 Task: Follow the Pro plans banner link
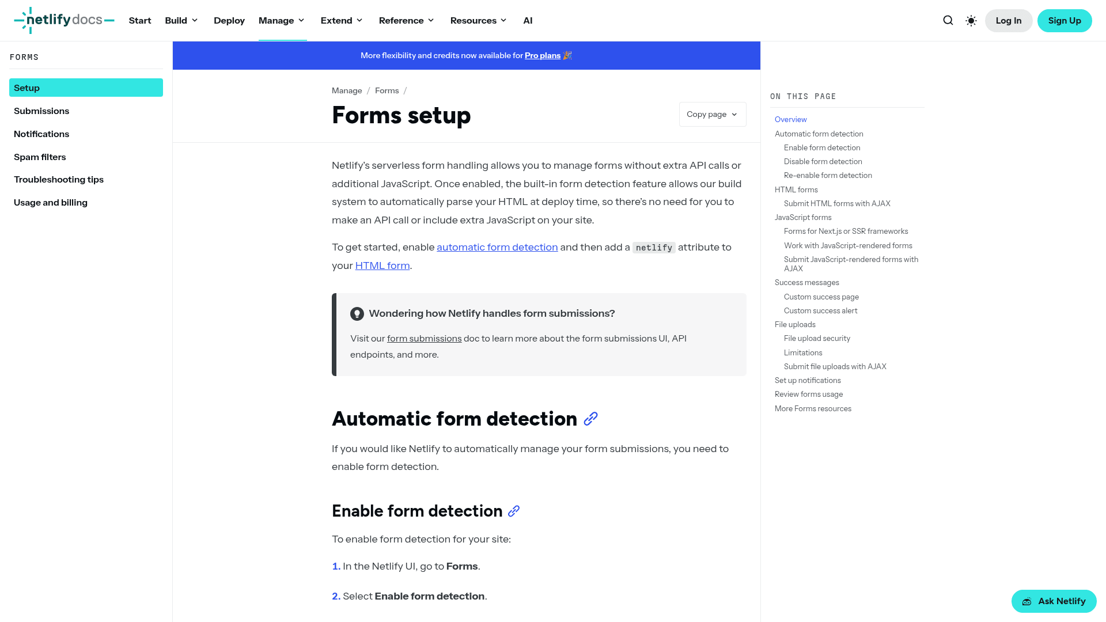click(x=543, y=55)
